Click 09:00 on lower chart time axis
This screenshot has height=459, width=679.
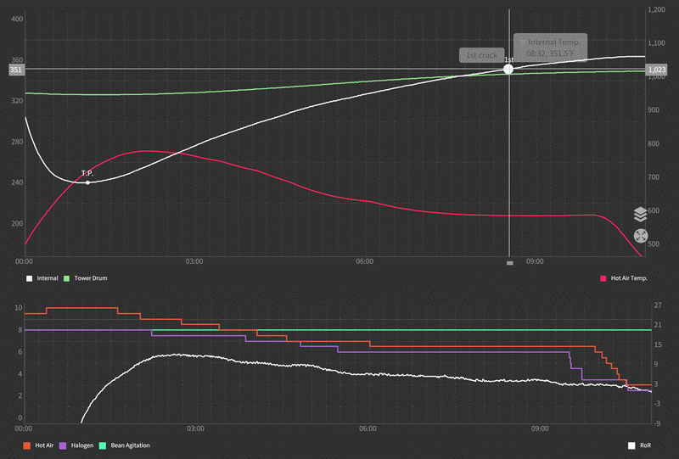pyautogui.click(x=540, y=428)
